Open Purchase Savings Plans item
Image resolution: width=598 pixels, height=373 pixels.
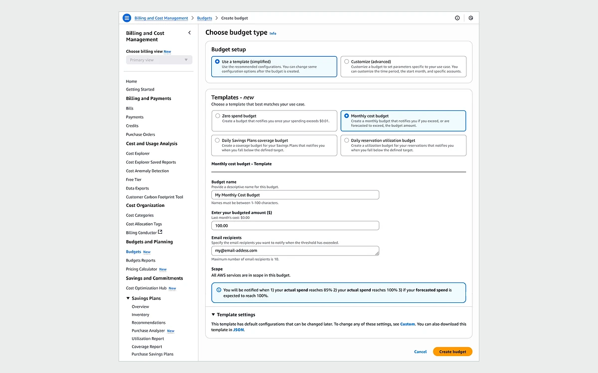point(152,354)
